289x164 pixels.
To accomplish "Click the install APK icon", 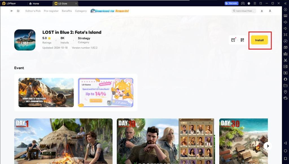I will [x=285, y=54].
